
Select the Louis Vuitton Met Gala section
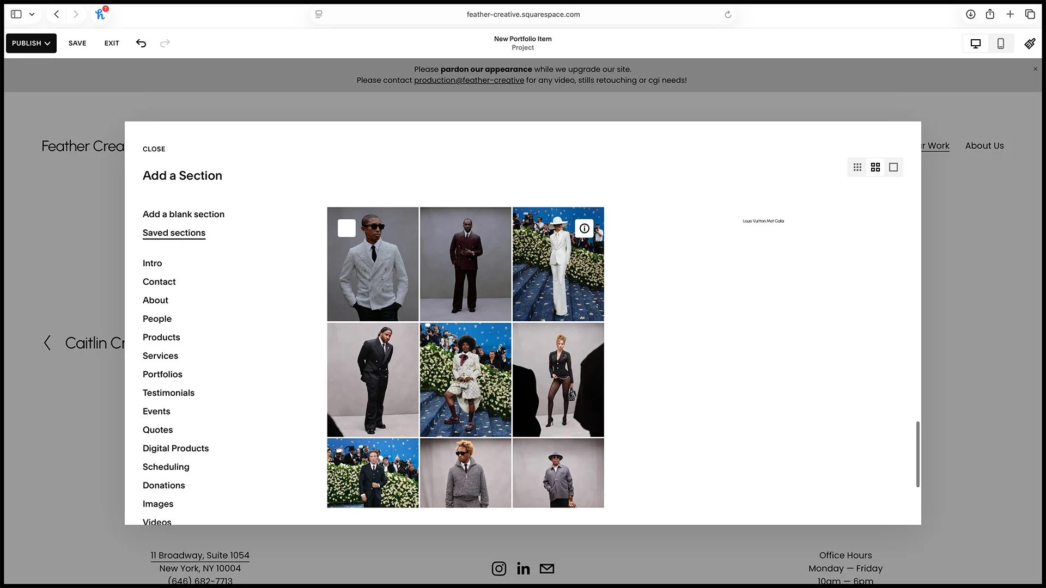tap(763, 221)
